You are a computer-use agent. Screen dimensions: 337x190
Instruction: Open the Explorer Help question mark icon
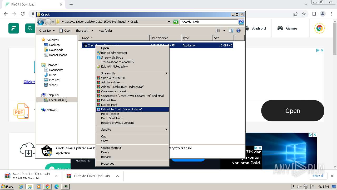pos(239,31)
